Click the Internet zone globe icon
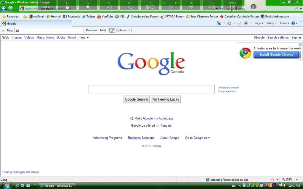 208,180
